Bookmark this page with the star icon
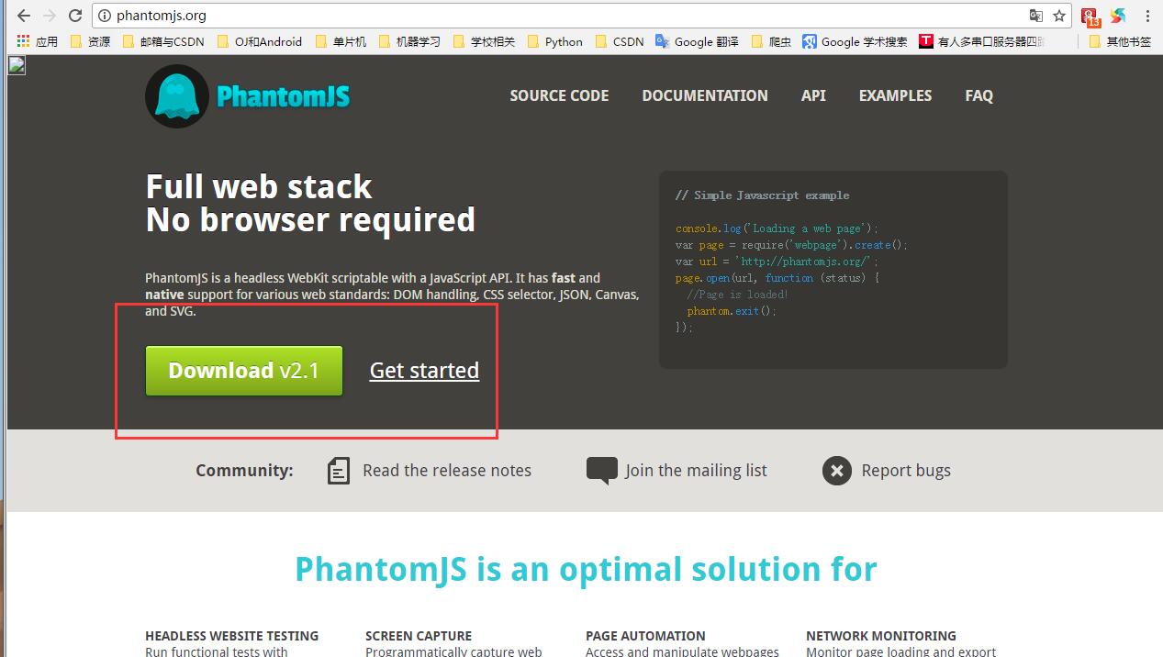1163x657 pixels. pos(1059,16)
